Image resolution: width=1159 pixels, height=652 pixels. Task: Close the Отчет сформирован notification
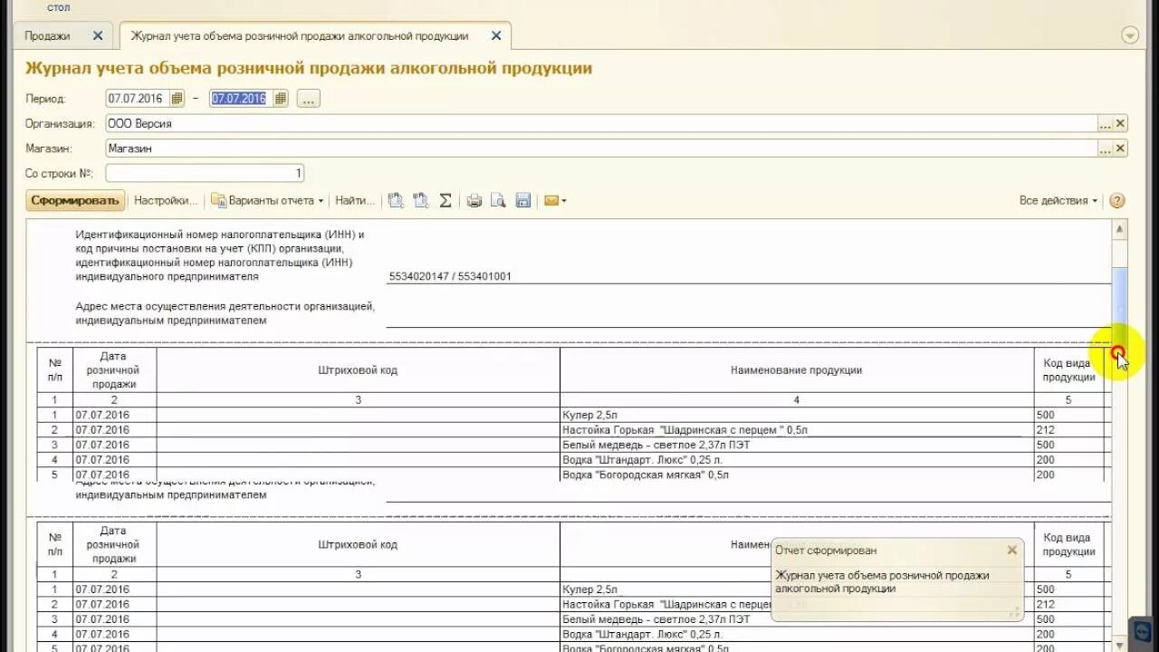pyautogui.click(x=1011, y=550)
